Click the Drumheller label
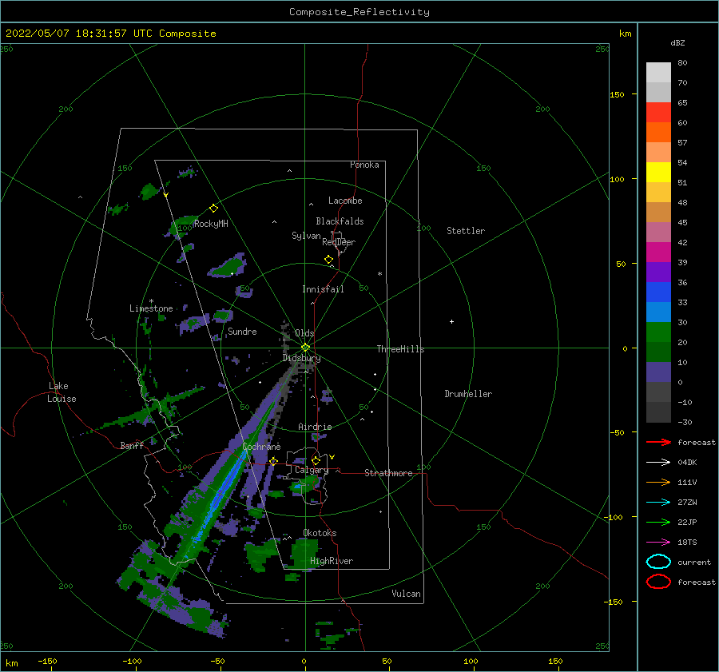Screen dimensions: 719x672 tap(468, 394)
